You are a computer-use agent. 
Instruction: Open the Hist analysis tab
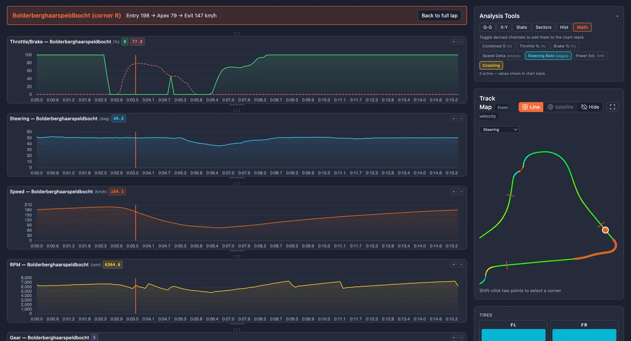(x=564, y=28)
